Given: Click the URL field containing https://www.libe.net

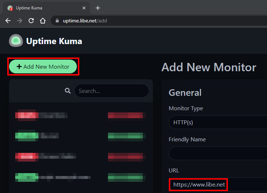Looking at the screenshot, I should click(217, 185).
